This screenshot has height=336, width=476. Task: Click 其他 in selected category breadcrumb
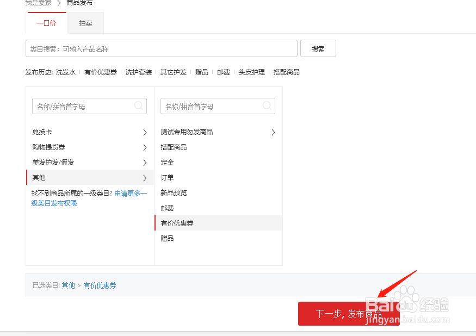click(69, 285)
